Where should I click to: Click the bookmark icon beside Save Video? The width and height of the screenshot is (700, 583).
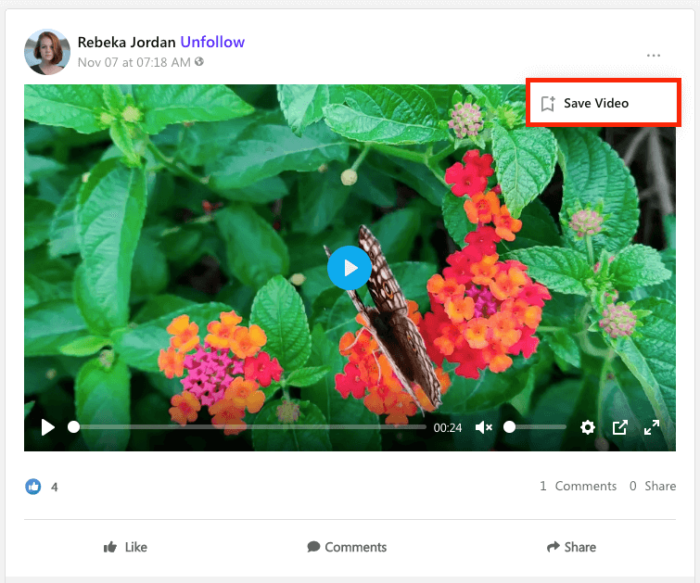548,103
